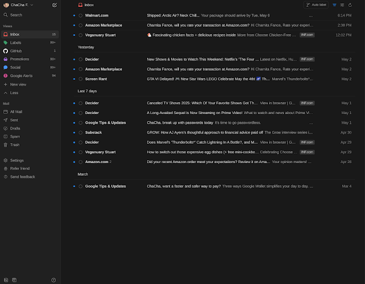This screenshot has width=365, height=284.
Task: Click the pink Google Alerts icon
Action: click(x=6, y=76)
